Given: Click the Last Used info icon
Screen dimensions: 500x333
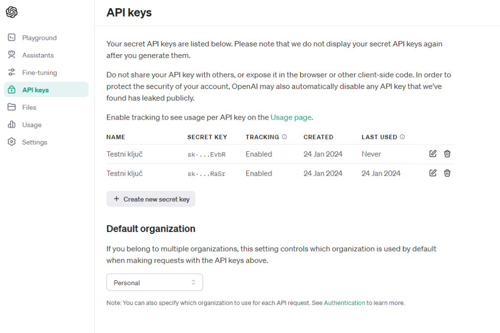Looking at the screenshot, I should 402,137.
